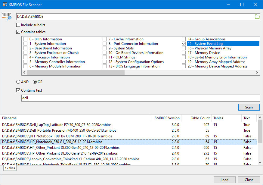Check 11 - OEM Strings
This screenshot has width=263, height=185.
[x=104, y=57]
